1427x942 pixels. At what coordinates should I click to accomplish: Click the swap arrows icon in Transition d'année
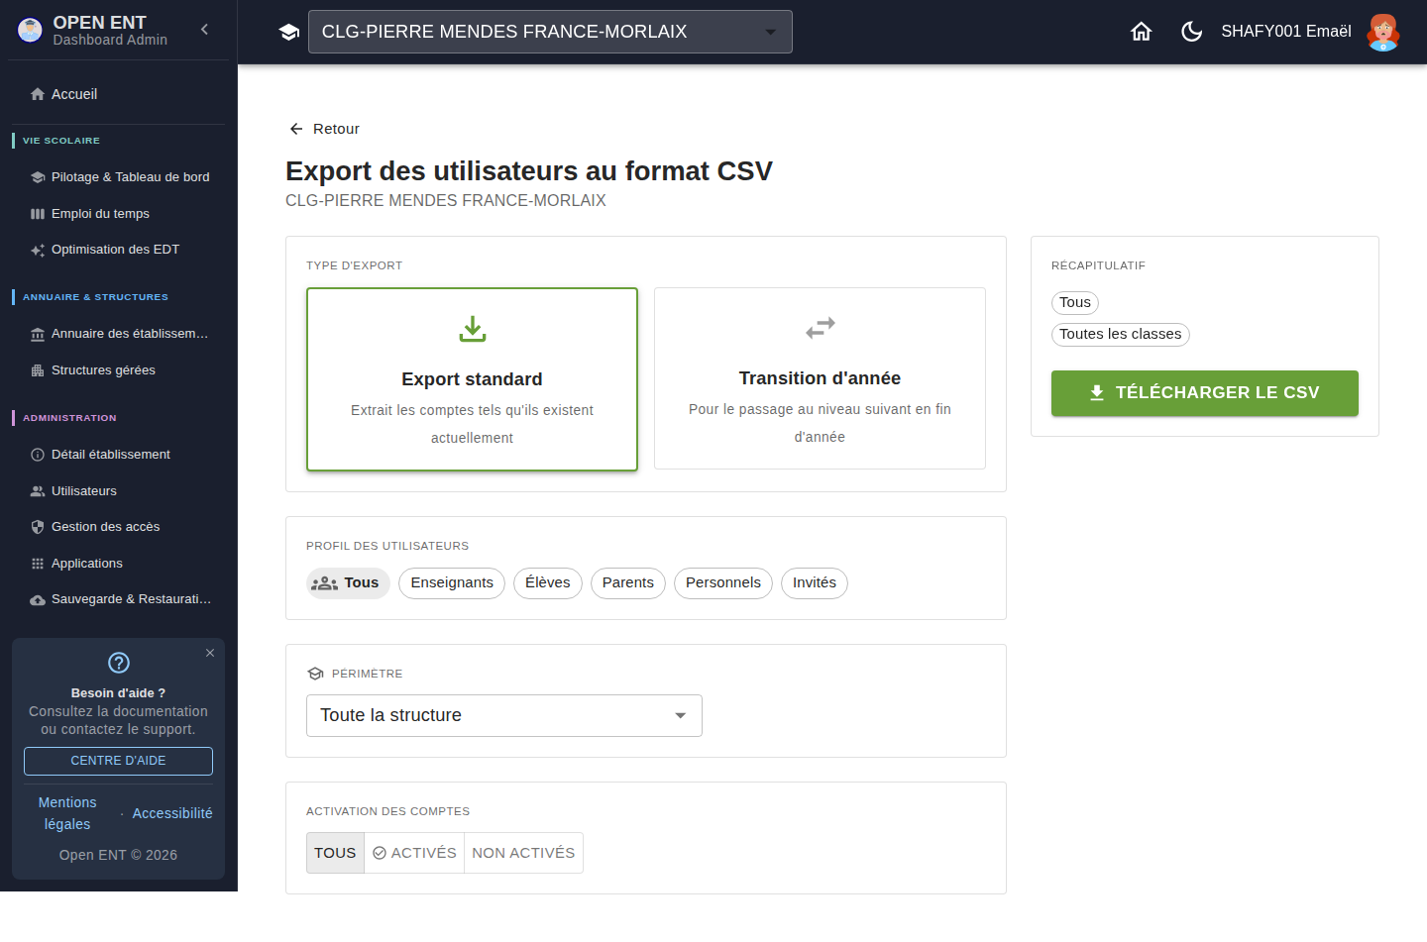[x=821, y=328]
